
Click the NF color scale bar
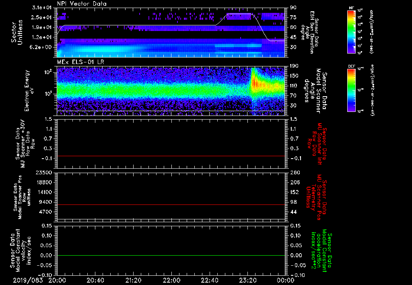[x=351, y=32]
